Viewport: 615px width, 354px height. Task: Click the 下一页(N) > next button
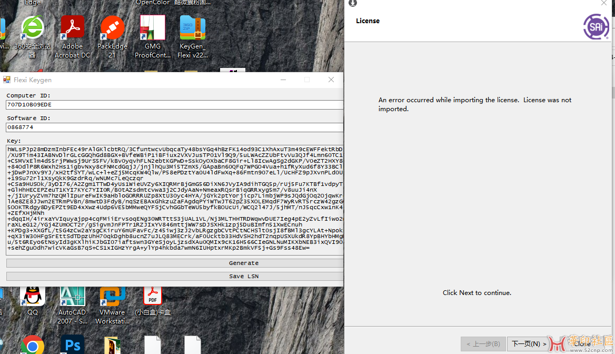[x=528, y=344]
